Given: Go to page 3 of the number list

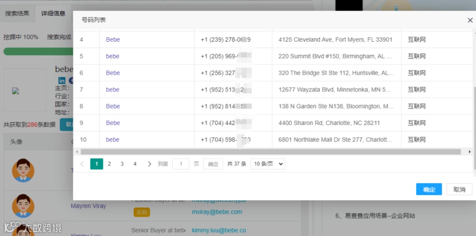Looking at the screenshot, I should click(122, 164).
